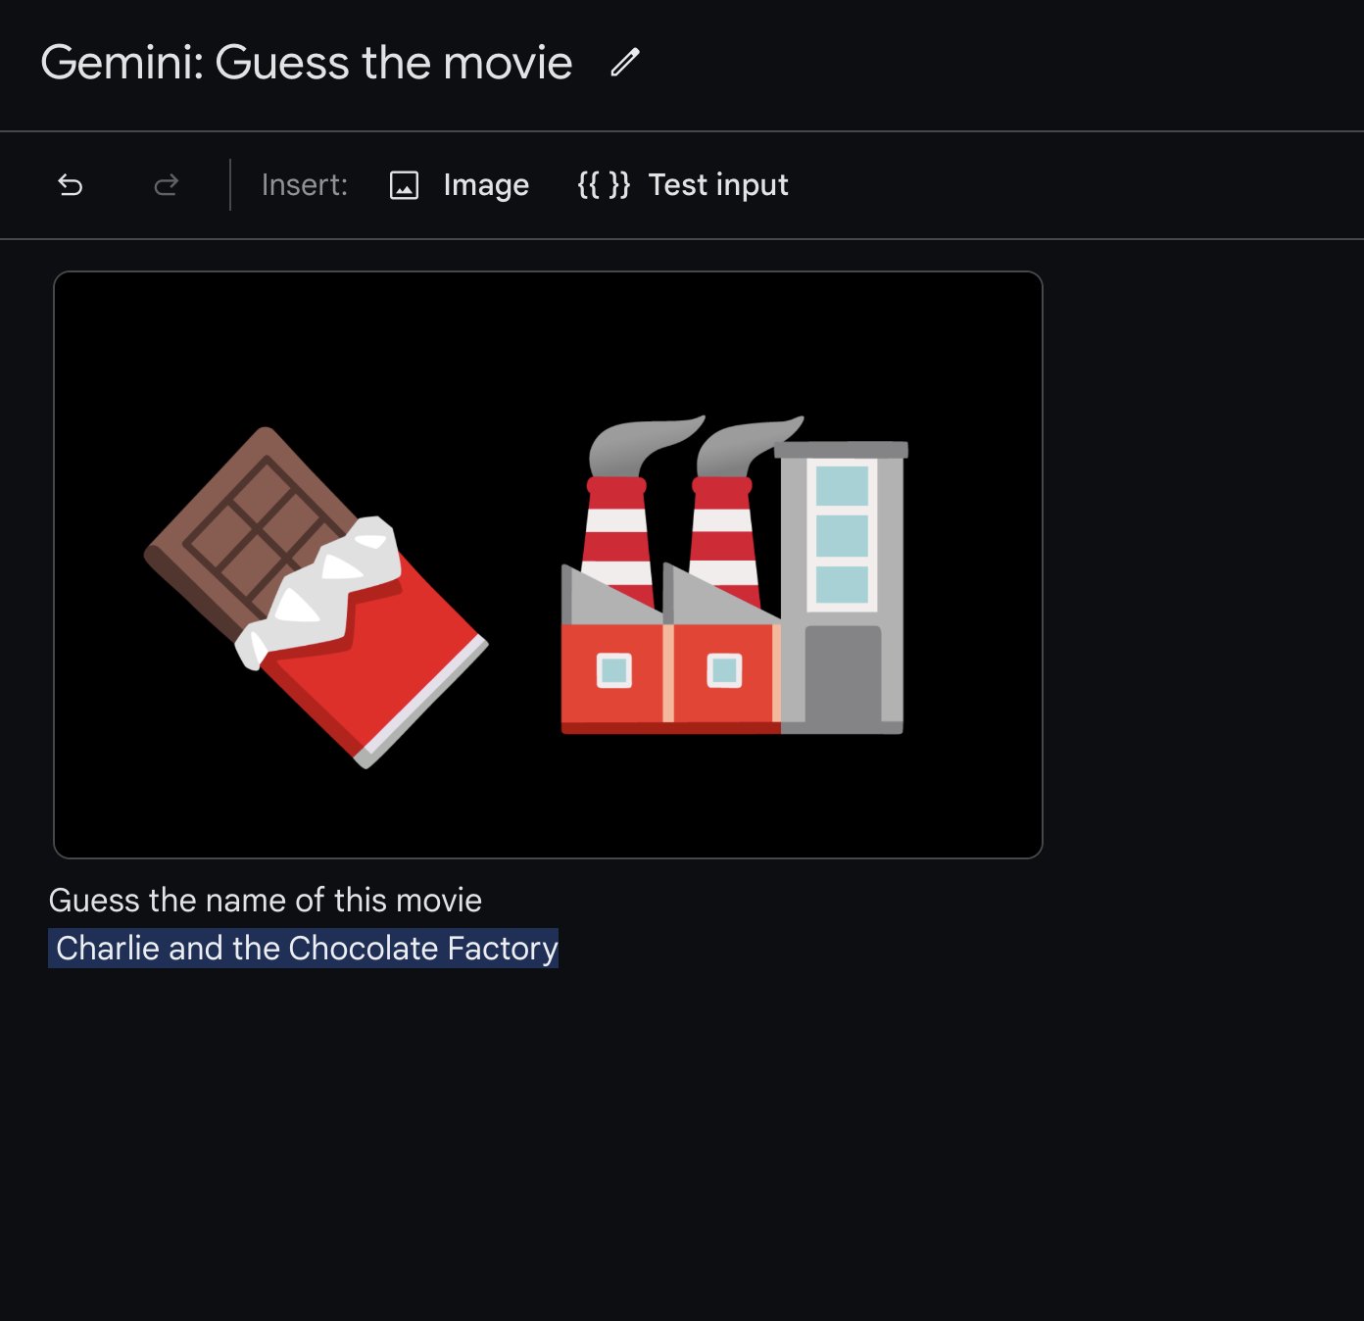The image size is (1364, 1321).
Task: Click the word Chocolate in the response
Action: pyautogui.click(x=364, y=948)
